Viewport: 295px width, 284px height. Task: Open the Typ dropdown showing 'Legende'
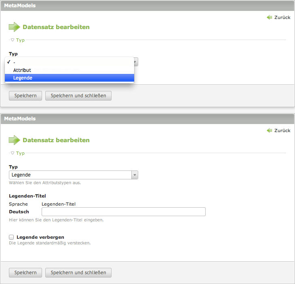click(x=73, y=175)
